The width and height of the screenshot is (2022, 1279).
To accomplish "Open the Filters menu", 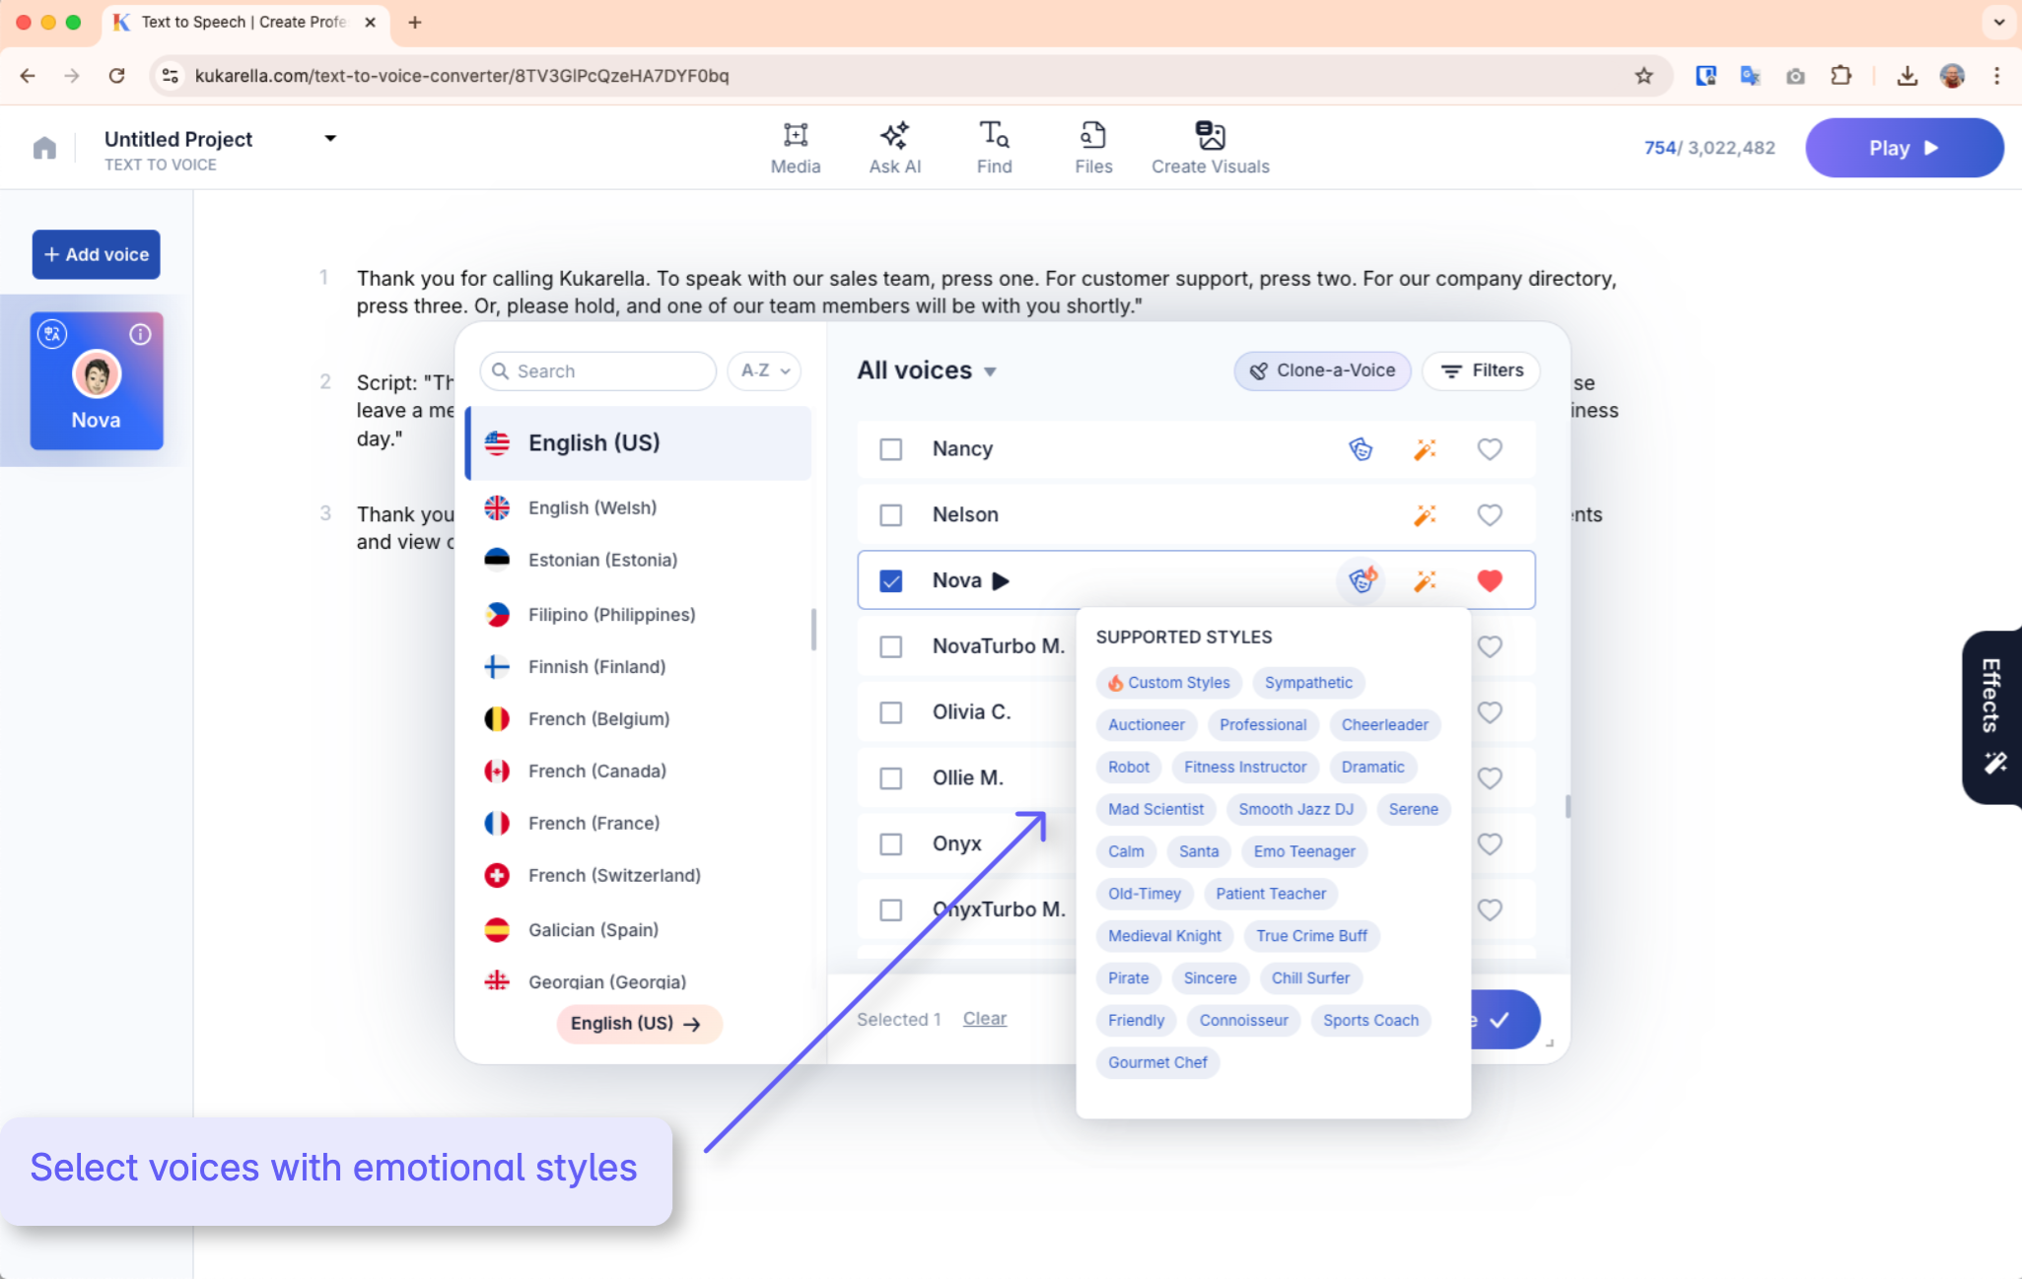I will click(x=1481, y=371).
